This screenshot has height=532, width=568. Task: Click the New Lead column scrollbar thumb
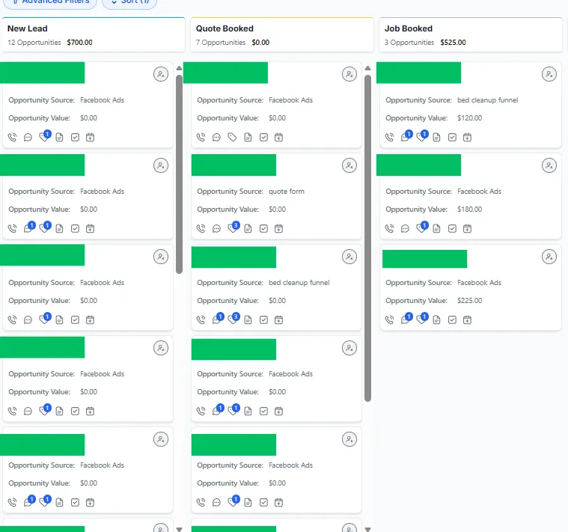179,174
